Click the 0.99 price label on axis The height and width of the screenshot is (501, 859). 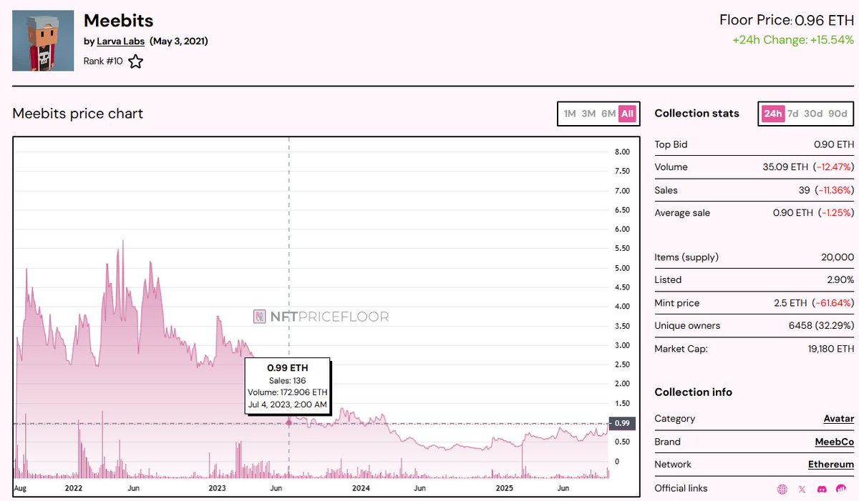pos(622,423)
